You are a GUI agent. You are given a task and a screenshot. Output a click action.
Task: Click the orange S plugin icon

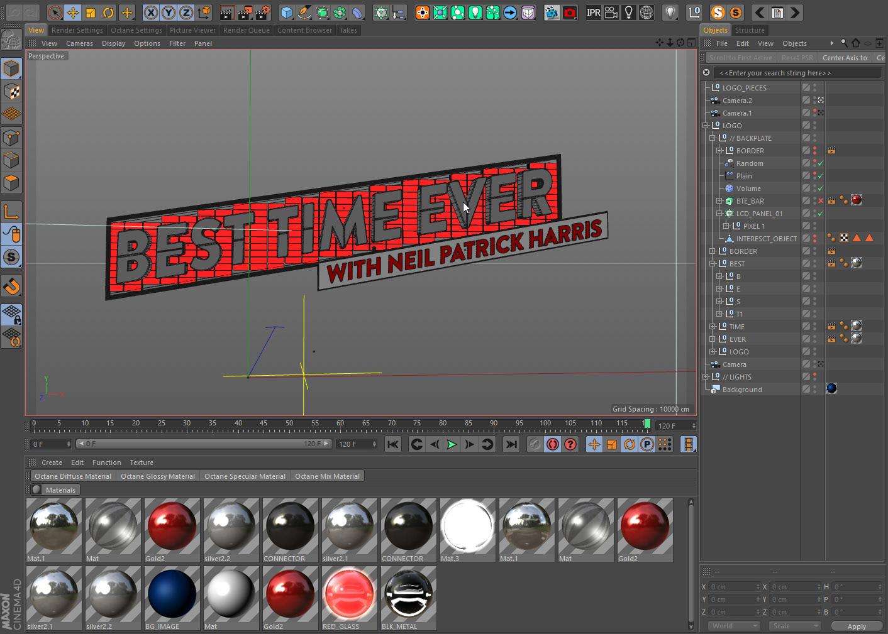pyautogui.click(x=718, y=13)
